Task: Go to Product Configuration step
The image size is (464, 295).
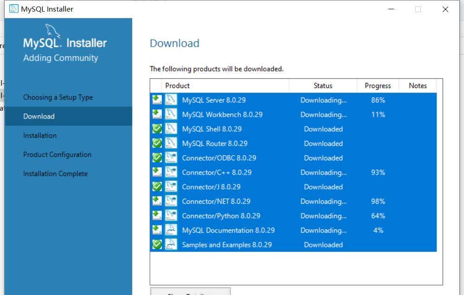Action: (x=57, y=155)
